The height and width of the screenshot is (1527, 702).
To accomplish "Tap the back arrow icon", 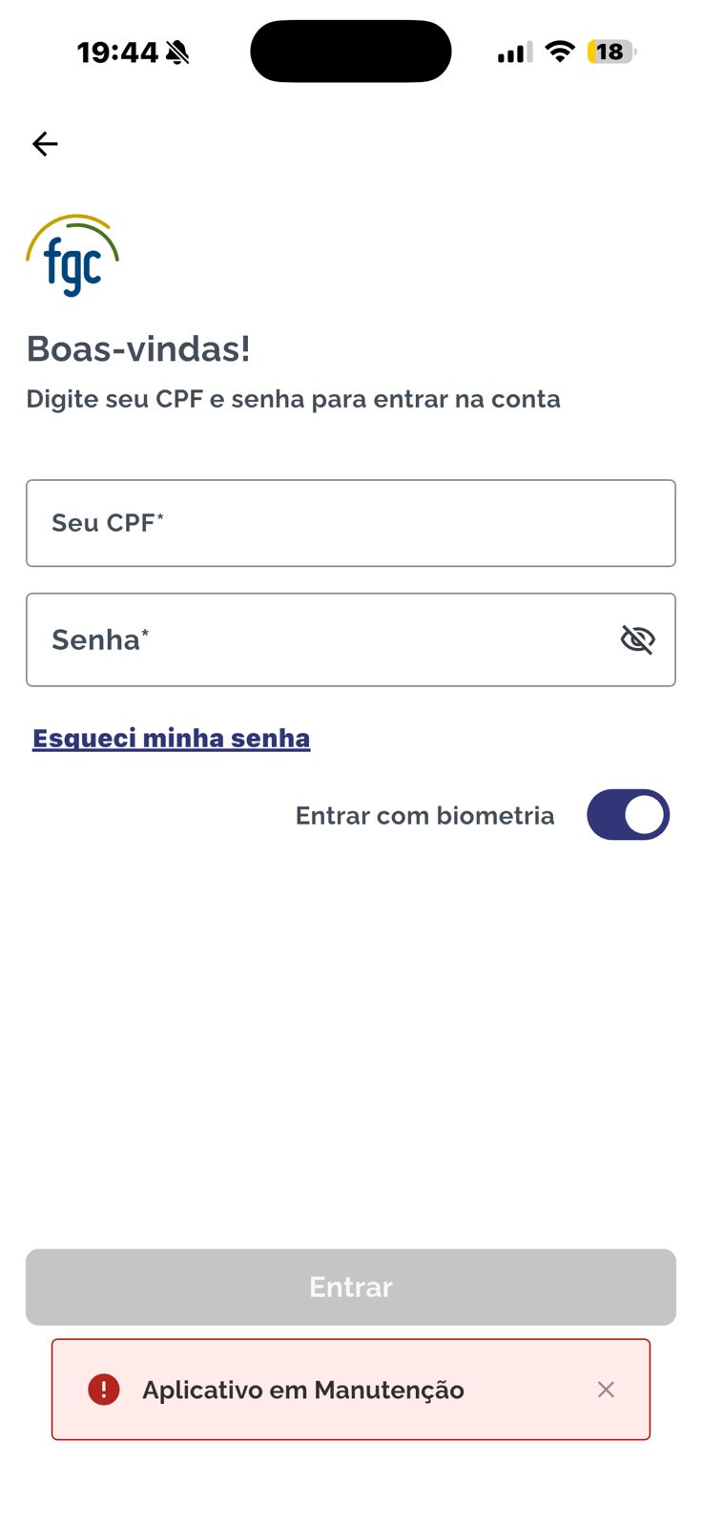I will [45, 144].
